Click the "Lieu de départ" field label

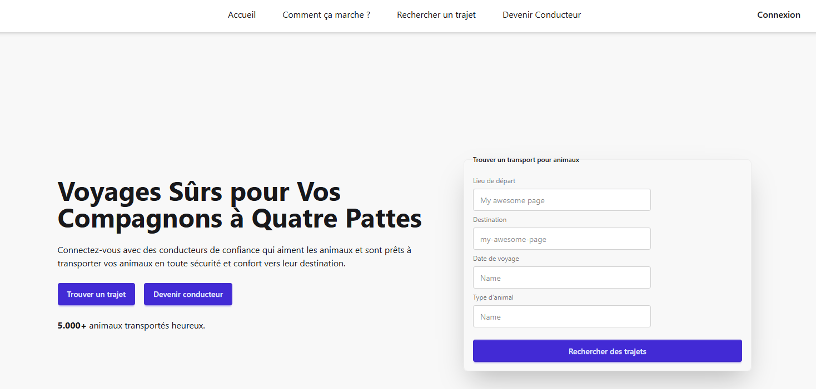pyautogui.click(x=494, y=181)
